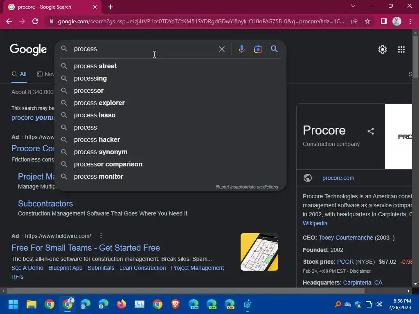
Task: Open PCOR stock ticker link
Action: [x=345, y=262]
